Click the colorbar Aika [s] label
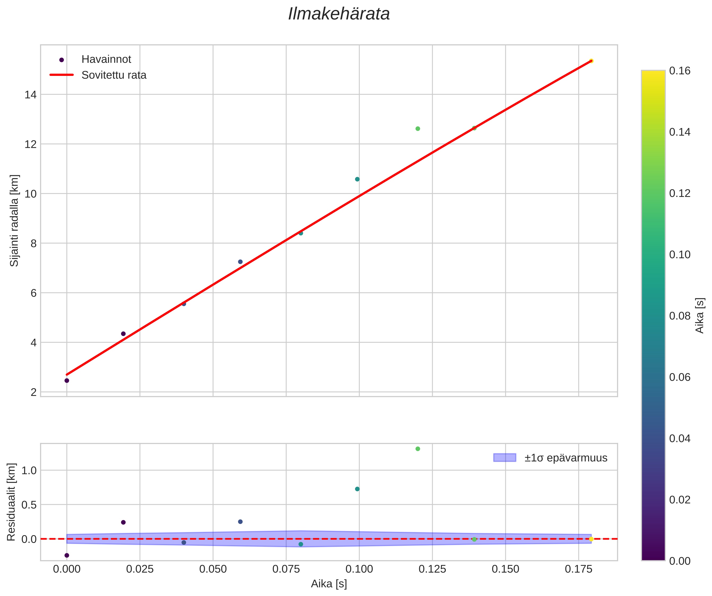This screenshot has height=596, width=712. point(700,316)
